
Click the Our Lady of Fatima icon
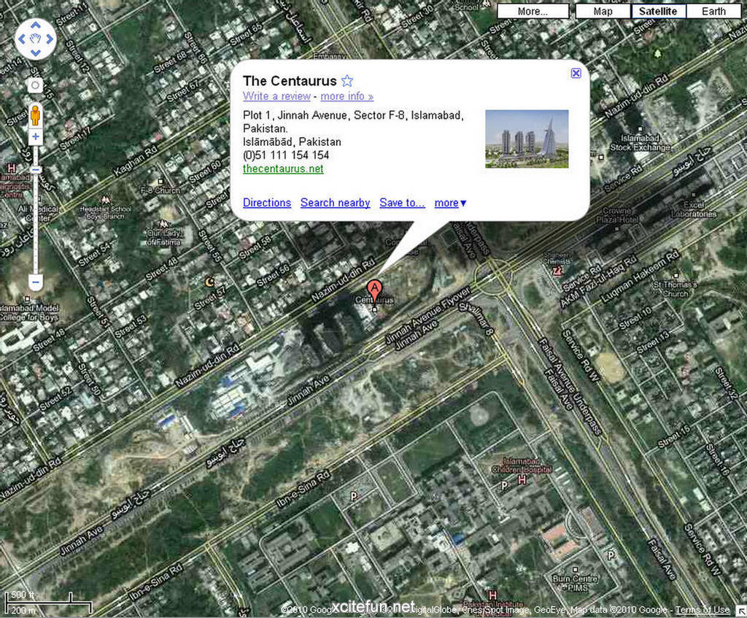[163, 224]
